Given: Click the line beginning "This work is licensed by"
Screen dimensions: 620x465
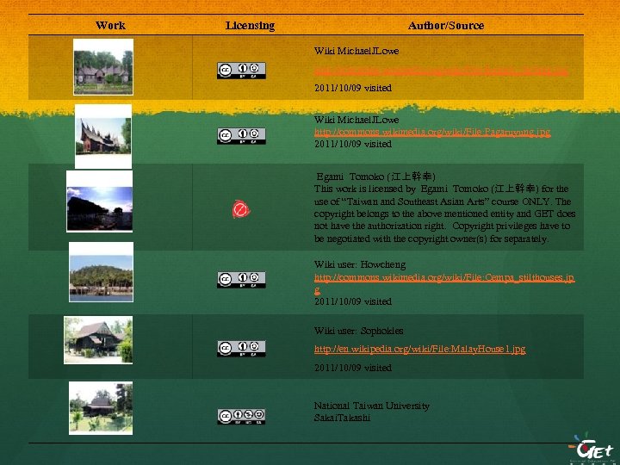Looking at the screenshot, I should [x=441, y=189].
